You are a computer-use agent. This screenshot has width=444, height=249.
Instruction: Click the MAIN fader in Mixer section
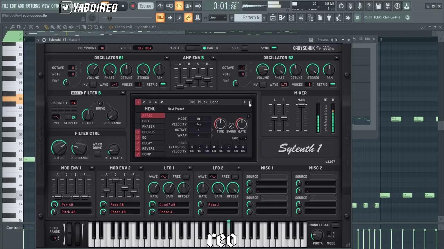click(x=301, y=106)
